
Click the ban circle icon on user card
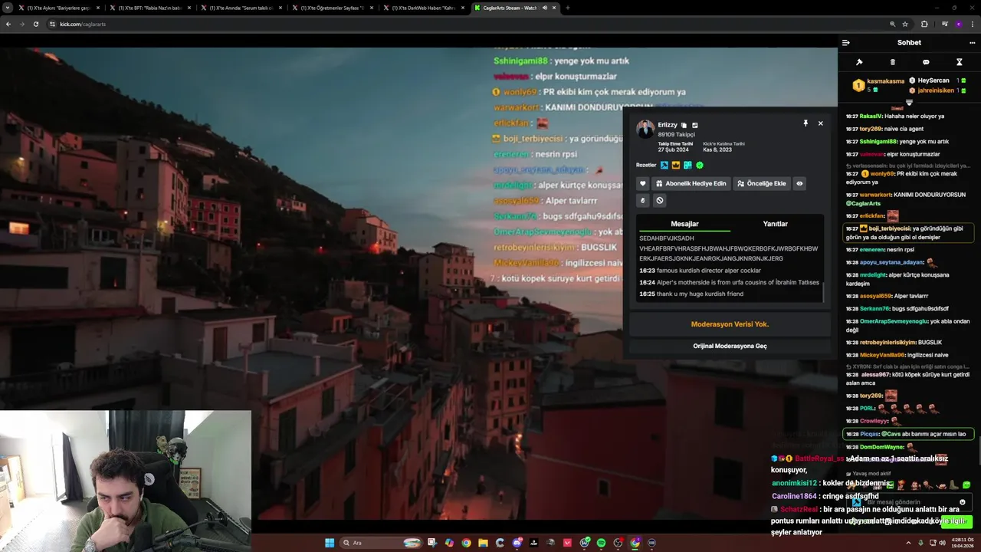point(660,200)
